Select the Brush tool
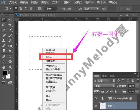The image size is (140, 110). coord(10,36)
